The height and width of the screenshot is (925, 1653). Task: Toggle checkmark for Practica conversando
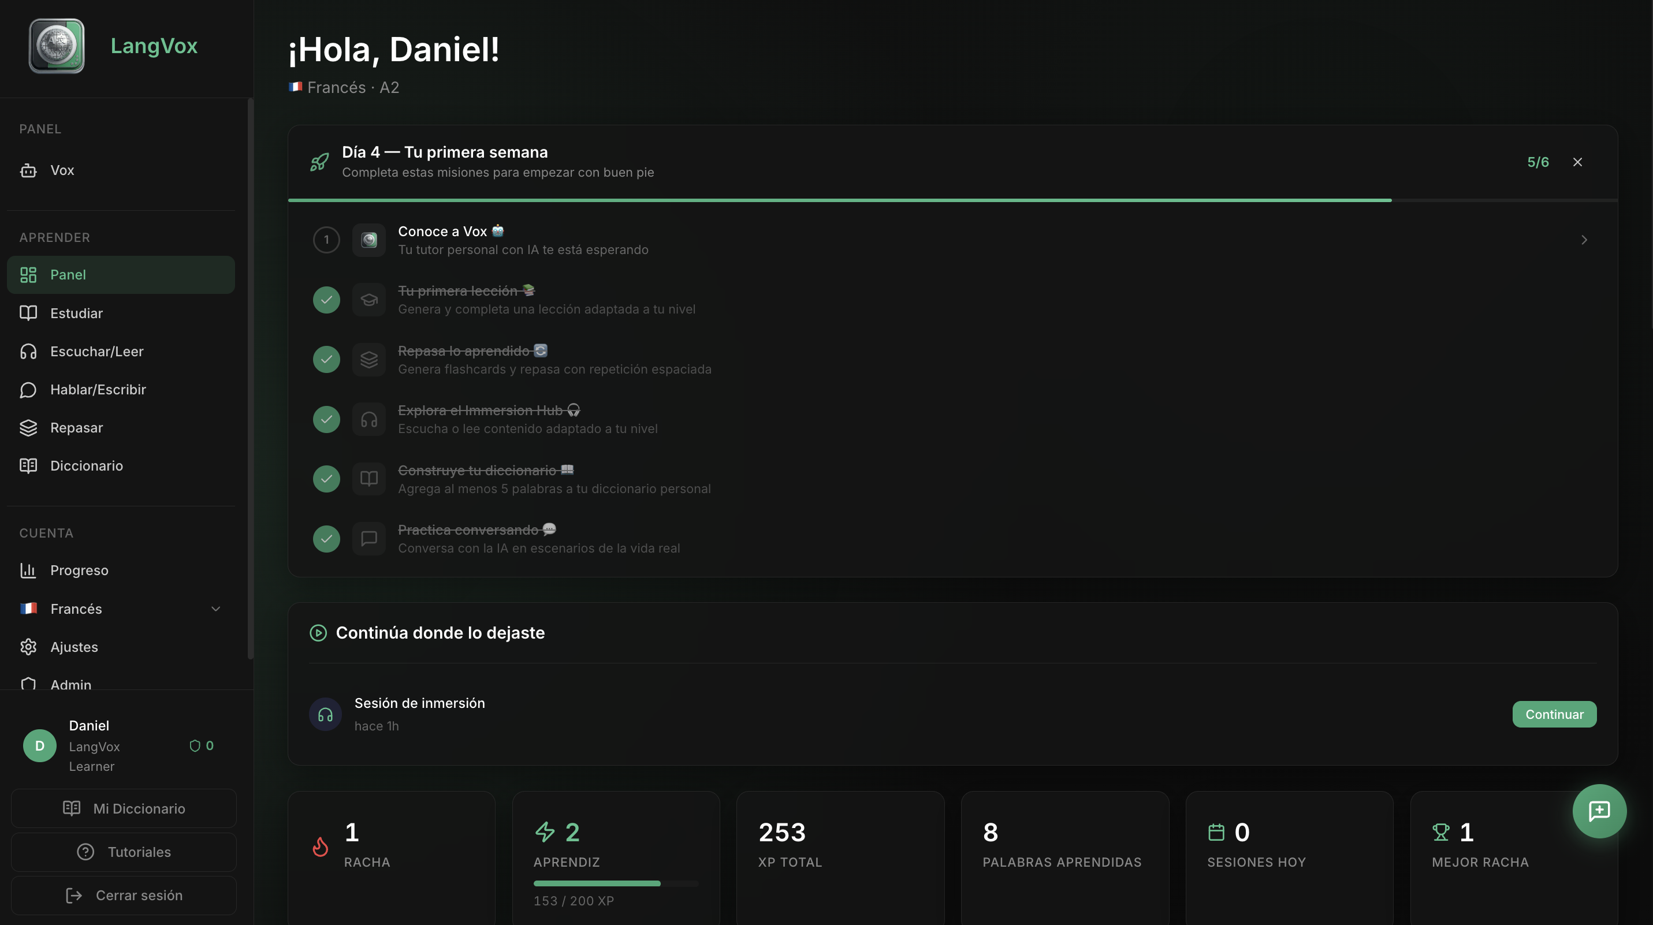(326, 539)
